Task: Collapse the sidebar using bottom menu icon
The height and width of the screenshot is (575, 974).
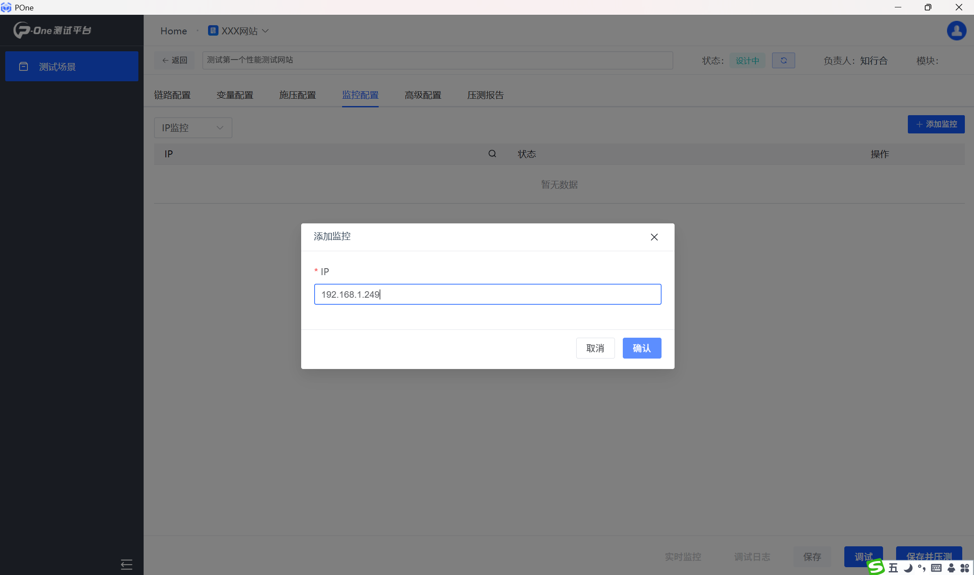Action: click(x=126, y=564)
